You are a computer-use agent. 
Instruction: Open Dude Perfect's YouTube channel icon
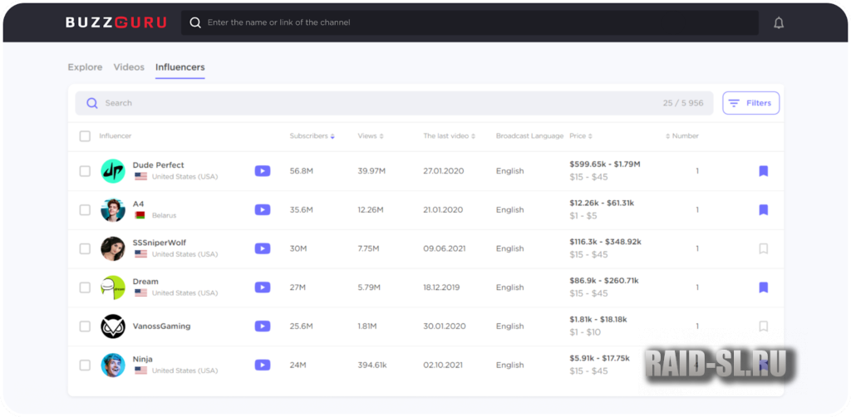pyautogui.click(x=262, y=171)
